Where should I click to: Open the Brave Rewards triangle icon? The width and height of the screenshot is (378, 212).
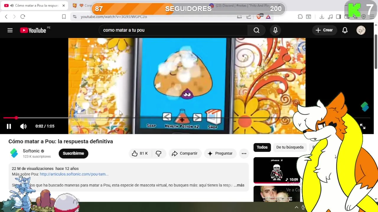pos(268,17)
